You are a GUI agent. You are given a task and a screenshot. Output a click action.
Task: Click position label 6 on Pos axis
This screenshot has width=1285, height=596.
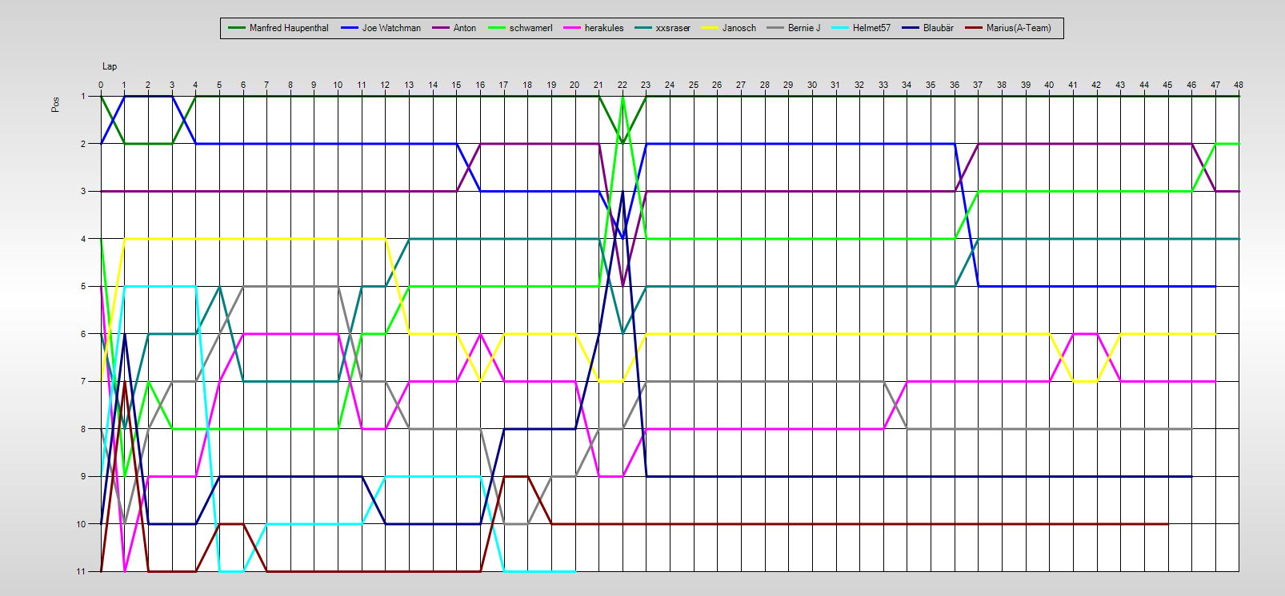pyautogui.click(x=82, y=334)
